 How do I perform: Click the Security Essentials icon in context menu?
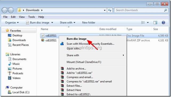[x=62, y=44]
